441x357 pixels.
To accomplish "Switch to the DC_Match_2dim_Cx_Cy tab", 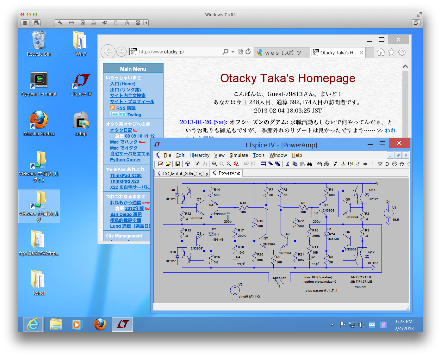I will [x=183, y=174].
